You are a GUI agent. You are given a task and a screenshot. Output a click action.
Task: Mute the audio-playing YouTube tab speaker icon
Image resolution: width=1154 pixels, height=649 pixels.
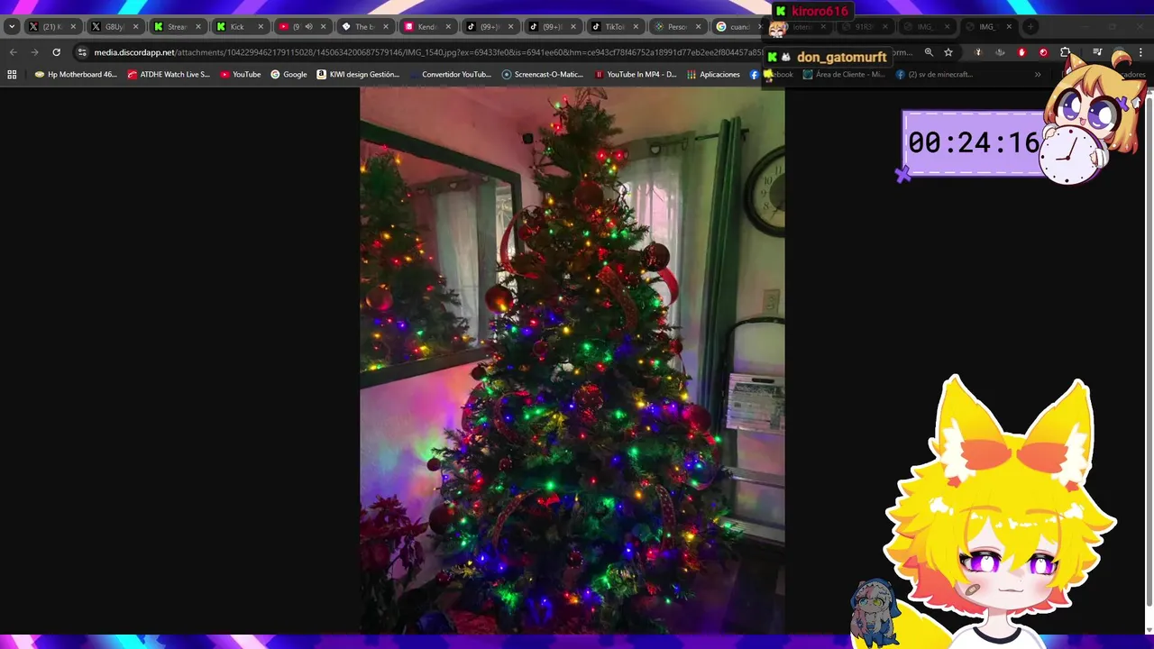click(x=309, y=27)
